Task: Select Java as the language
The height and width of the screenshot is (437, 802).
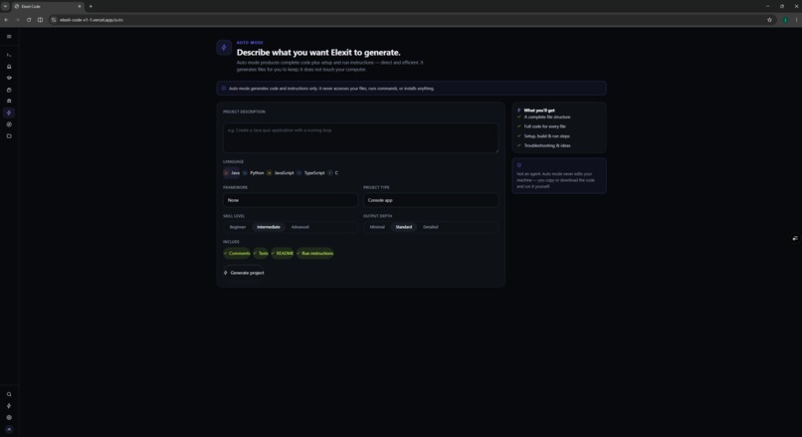Action: tap(232, 173)
